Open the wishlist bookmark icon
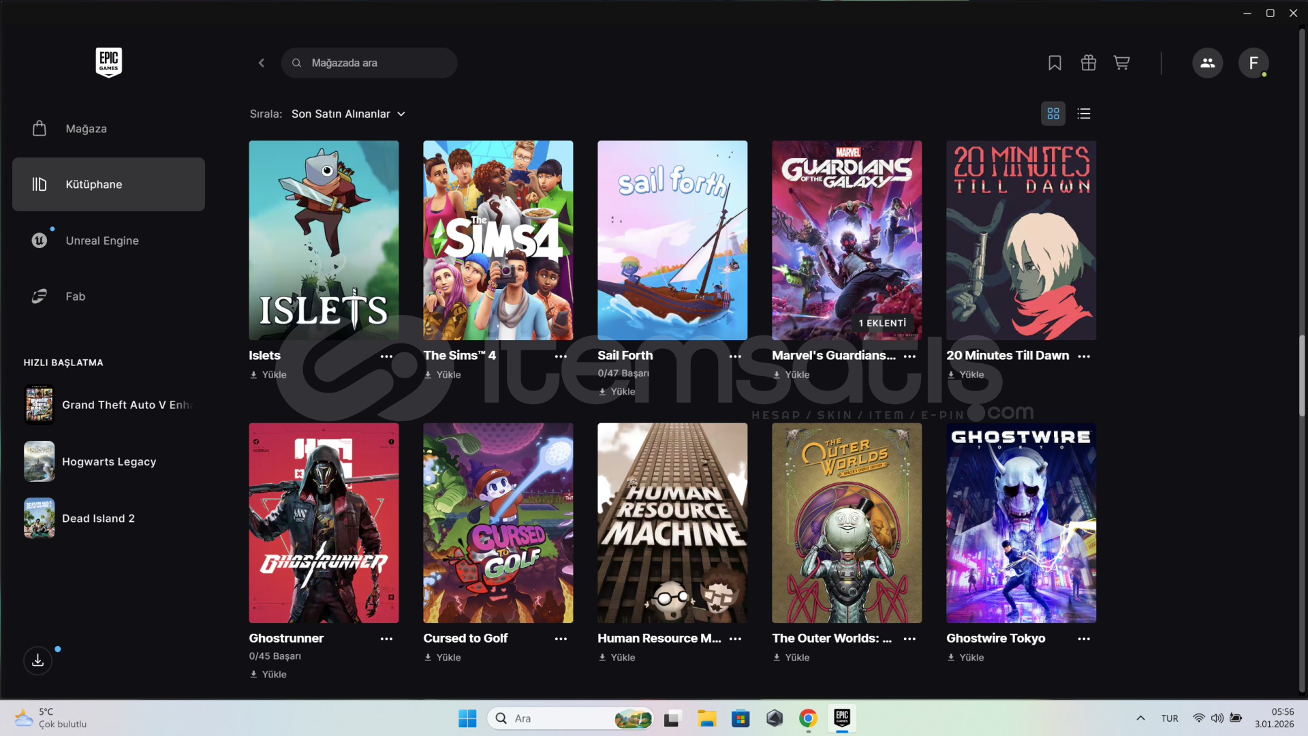Image resolution: width=1308 pixels, height=736 pixels. 1055,63
